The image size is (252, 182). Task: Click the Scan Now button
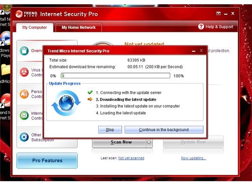point(119,142)
